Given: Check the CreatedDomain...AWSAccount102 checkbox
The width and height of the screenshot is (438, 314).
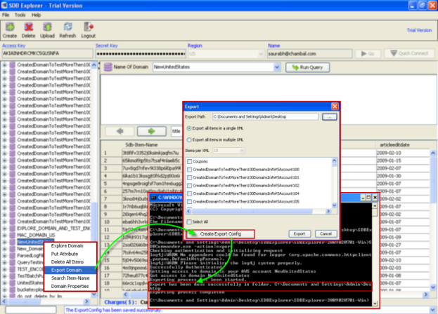Looking at the screenshot, I should point(189,186).
